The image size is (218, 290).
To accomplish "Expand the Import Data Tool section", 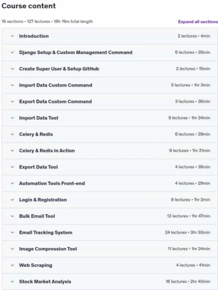I will click(110, 118).
